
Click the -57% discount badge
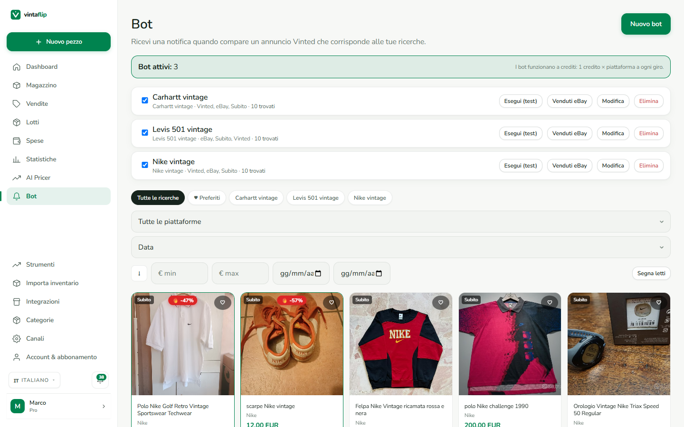[x=292, y=300]
